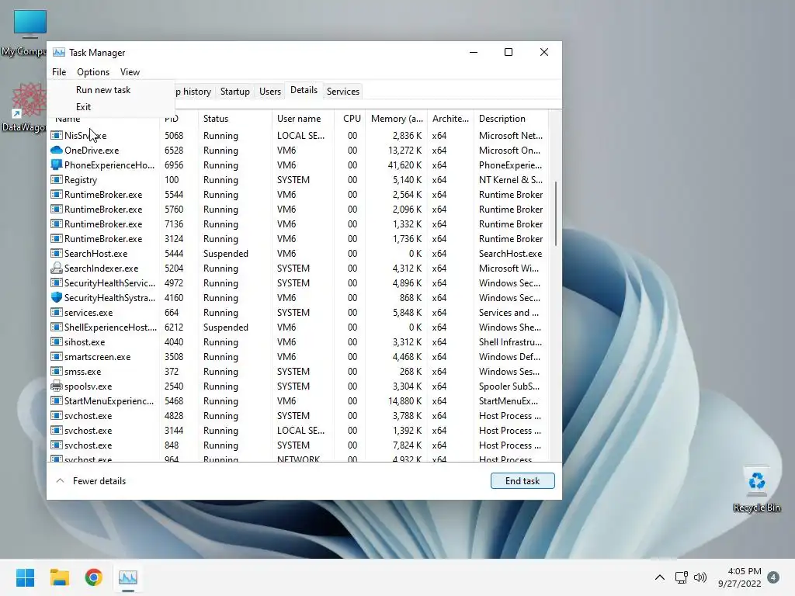Click the Suspended status of SearchHost.exe
Screen dimensions: 795x596
pyautogui.click(x=226, y=254)
